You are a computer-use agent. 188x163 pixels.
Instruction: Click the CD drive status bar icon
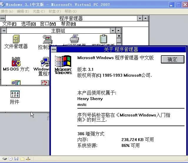click(11, 159)
